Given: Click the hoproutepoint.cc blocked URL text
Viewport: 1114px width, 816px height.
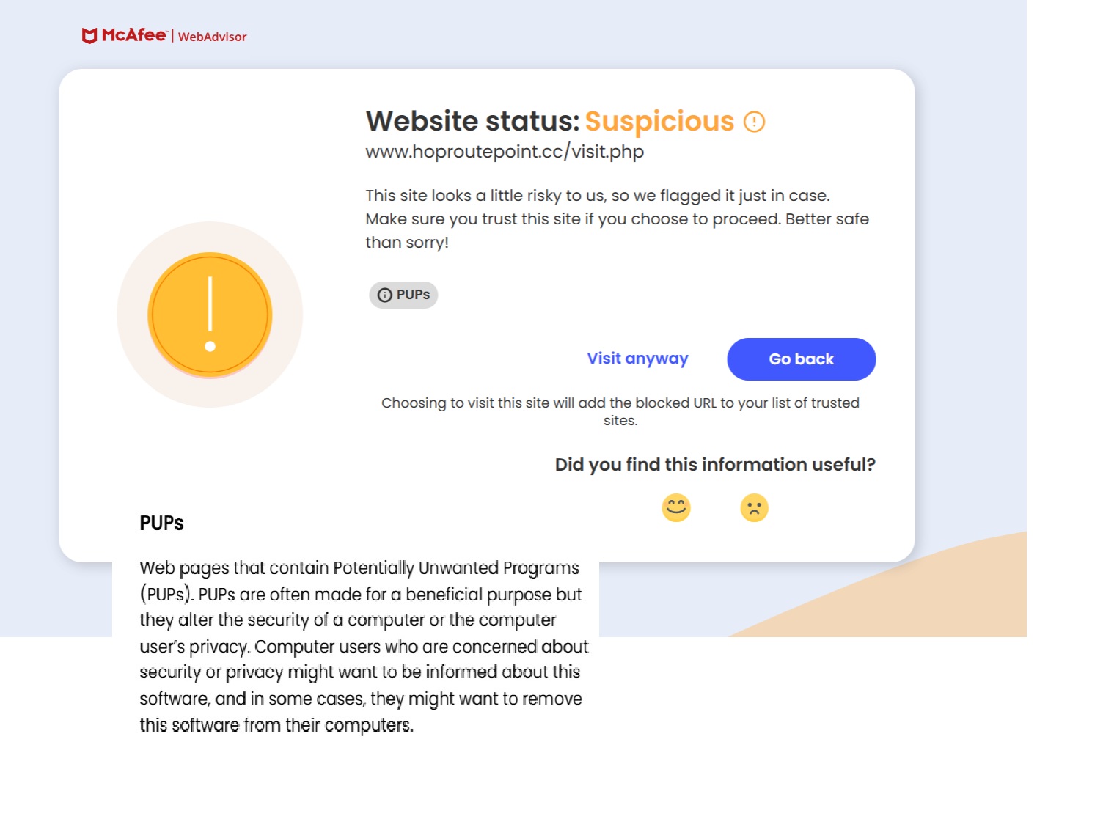Looking at the screenshot, I should point(505,152).
